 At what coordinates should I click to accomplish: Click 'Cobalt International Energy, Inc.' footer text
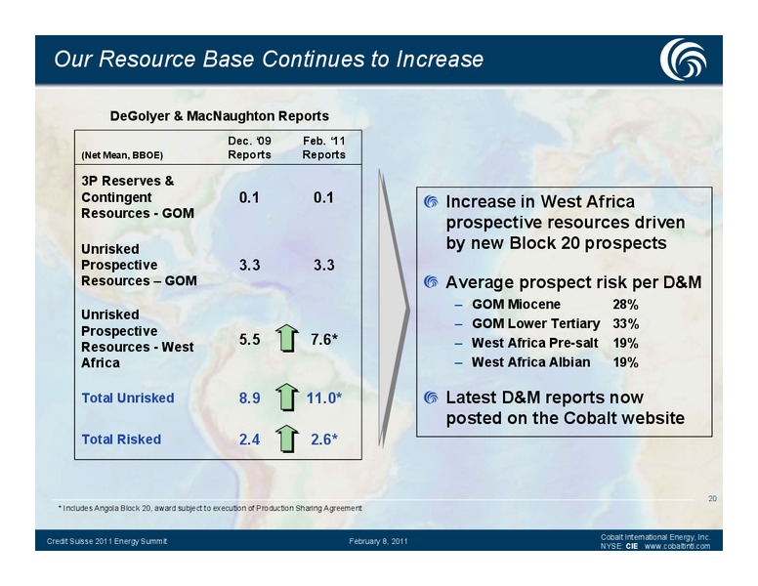point(655,537)
